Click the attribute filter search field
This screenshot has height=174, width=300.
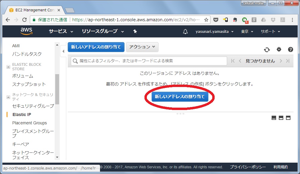[149, 61]
